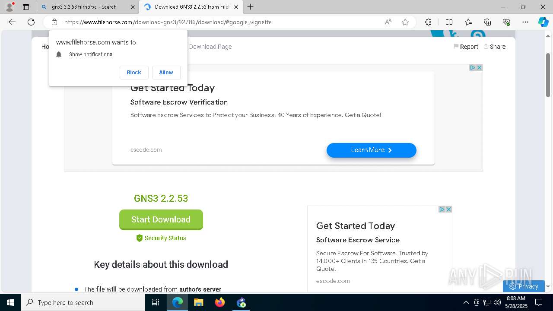The image size is (553, 311).
Task: Click the Privacy settings button
Action: click(524, 286)
